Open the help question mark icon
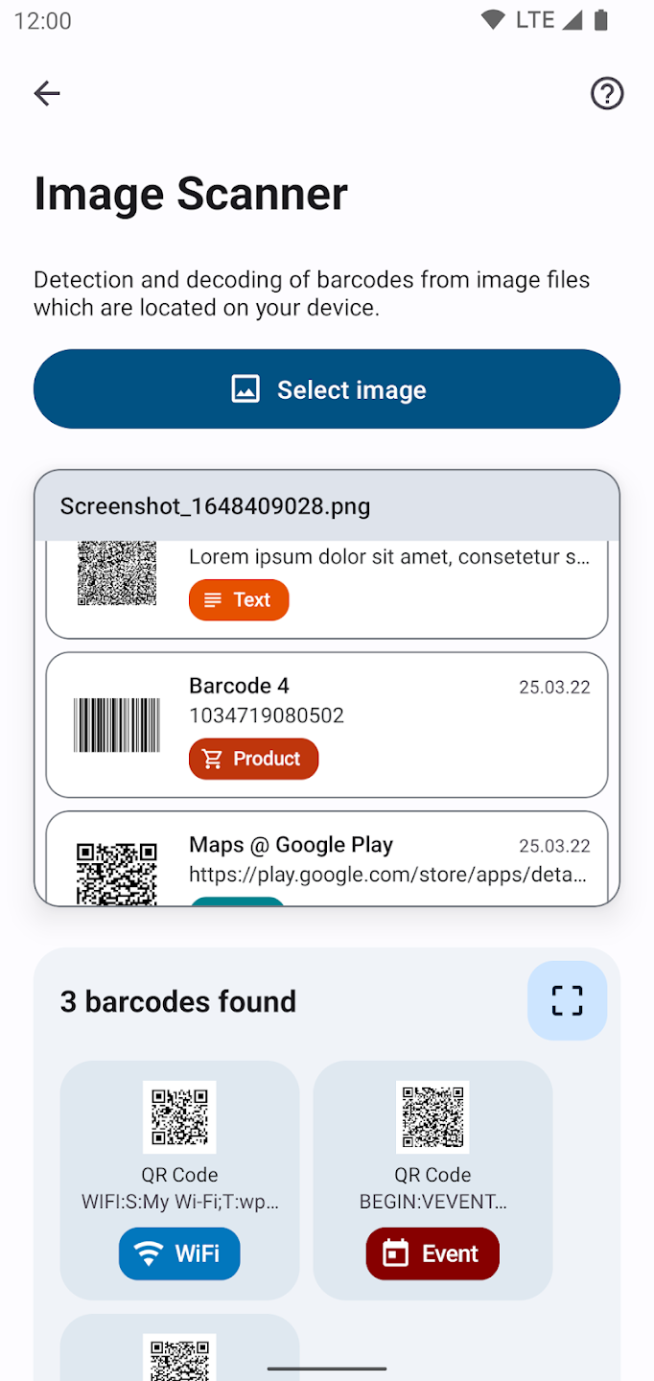 (x=606, y=93)
